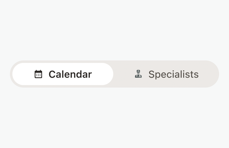Screen dimensions: 229x148
Task: Toggle the segmented control to Calendar
Action: coord(63,74)
